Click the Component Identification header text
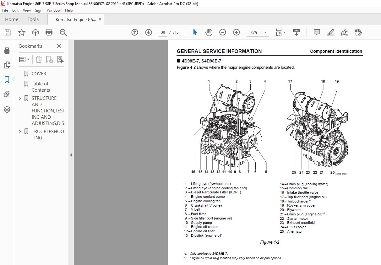This screenshot has width=381, height=265. pyautogui.click(x=336, y=51)
